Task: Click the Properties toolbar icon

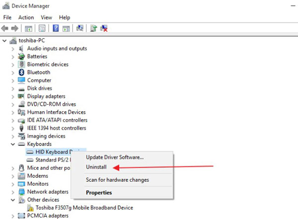Action: point(42,28)
